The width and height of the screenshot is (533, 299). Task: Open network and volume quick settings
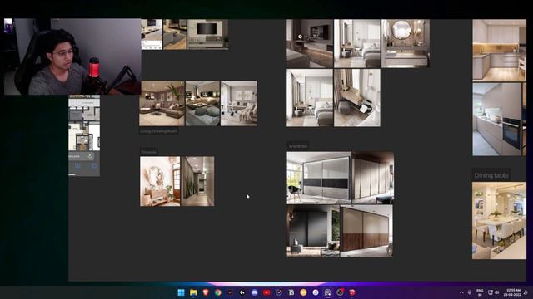[x=493, y=292]
